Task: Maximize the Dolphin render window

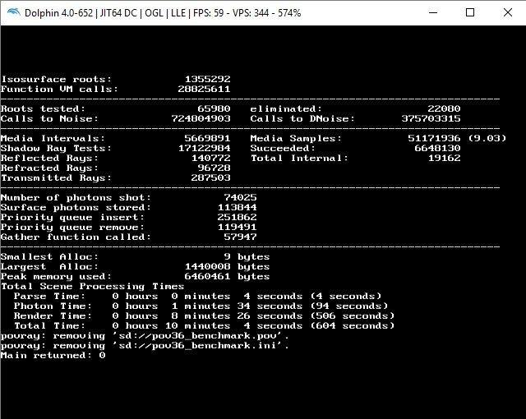Action: click(470, 12)
